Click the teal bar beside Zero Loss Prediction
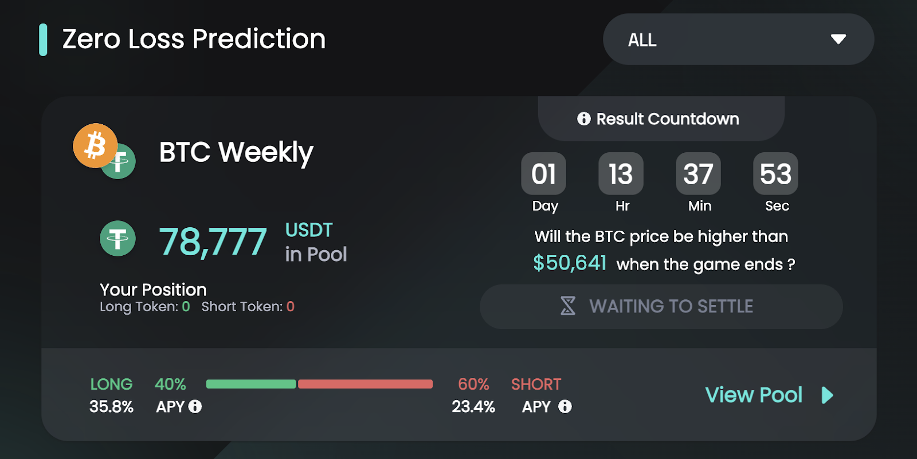This screenshot has width=917, height=459. (x=43, y=39)
